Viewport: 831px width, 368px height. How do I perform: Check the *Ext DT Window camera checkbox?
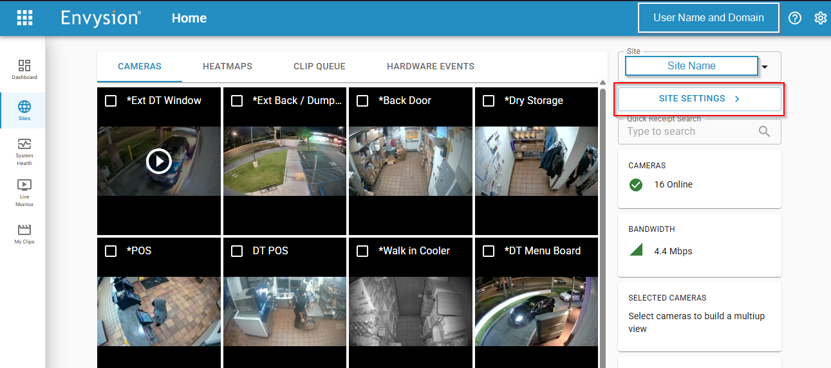click(x=111, y=101)
